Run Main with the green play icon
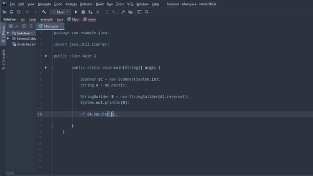Image resolution: width=313 pixels, height=176 pixels. (76, 12)
